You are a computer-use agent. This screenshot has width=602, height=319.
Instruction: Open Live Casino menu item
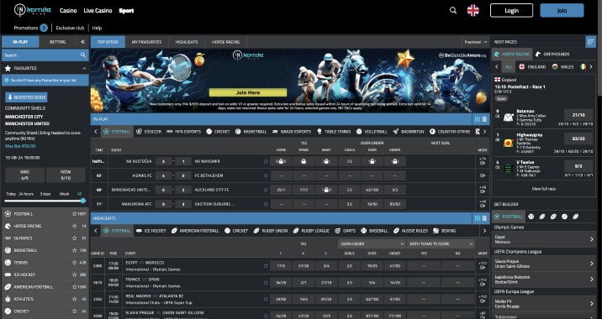(98, 10)
